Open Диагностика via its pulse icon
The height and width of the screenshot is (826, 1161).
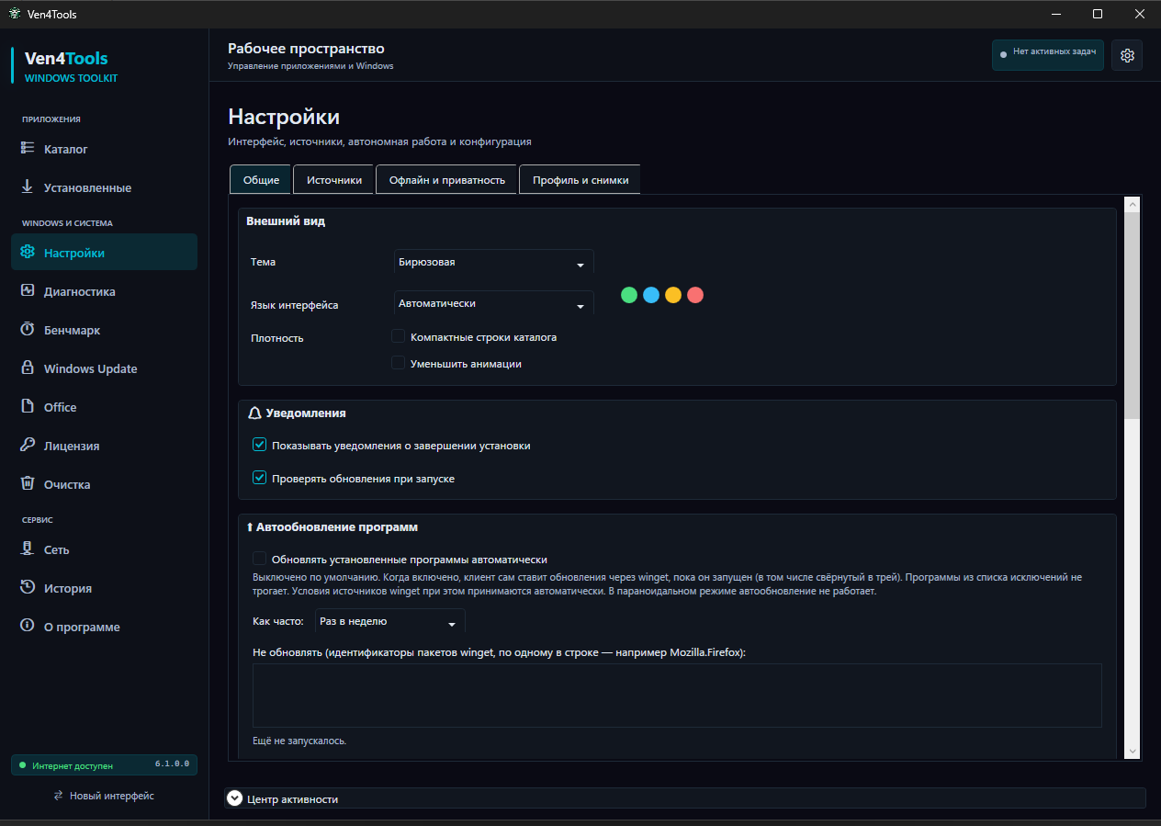[28, 291]
